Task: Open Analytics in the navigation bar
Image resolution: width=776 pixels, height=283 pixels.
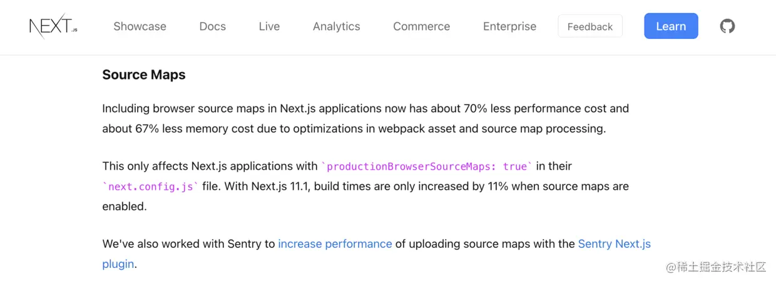Action: [336, 26]
